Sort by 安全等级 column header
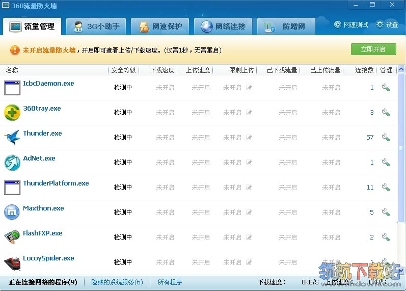This screenshot has width=406, height=291. tap(123, 70)
